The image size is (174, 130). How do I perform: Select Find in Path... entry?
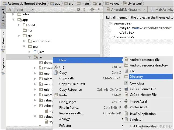coord(88,107)
